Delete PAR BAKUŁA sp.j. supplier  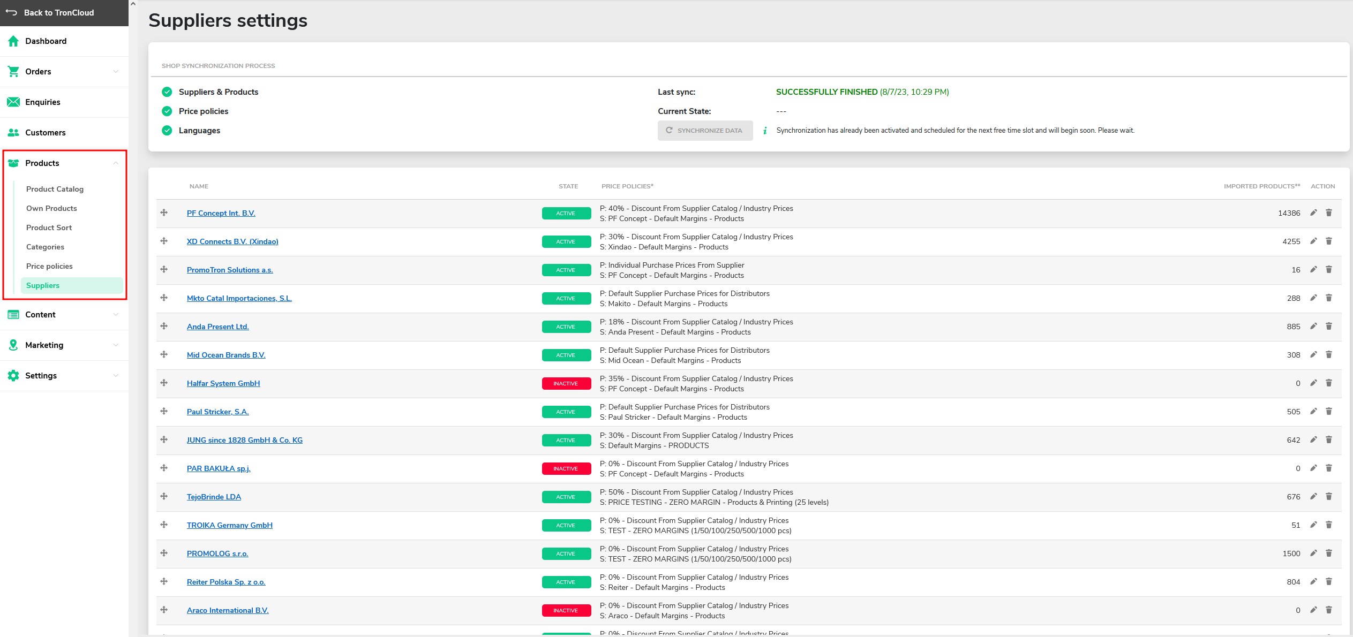pyautogui.click(x=1329, y=468)
